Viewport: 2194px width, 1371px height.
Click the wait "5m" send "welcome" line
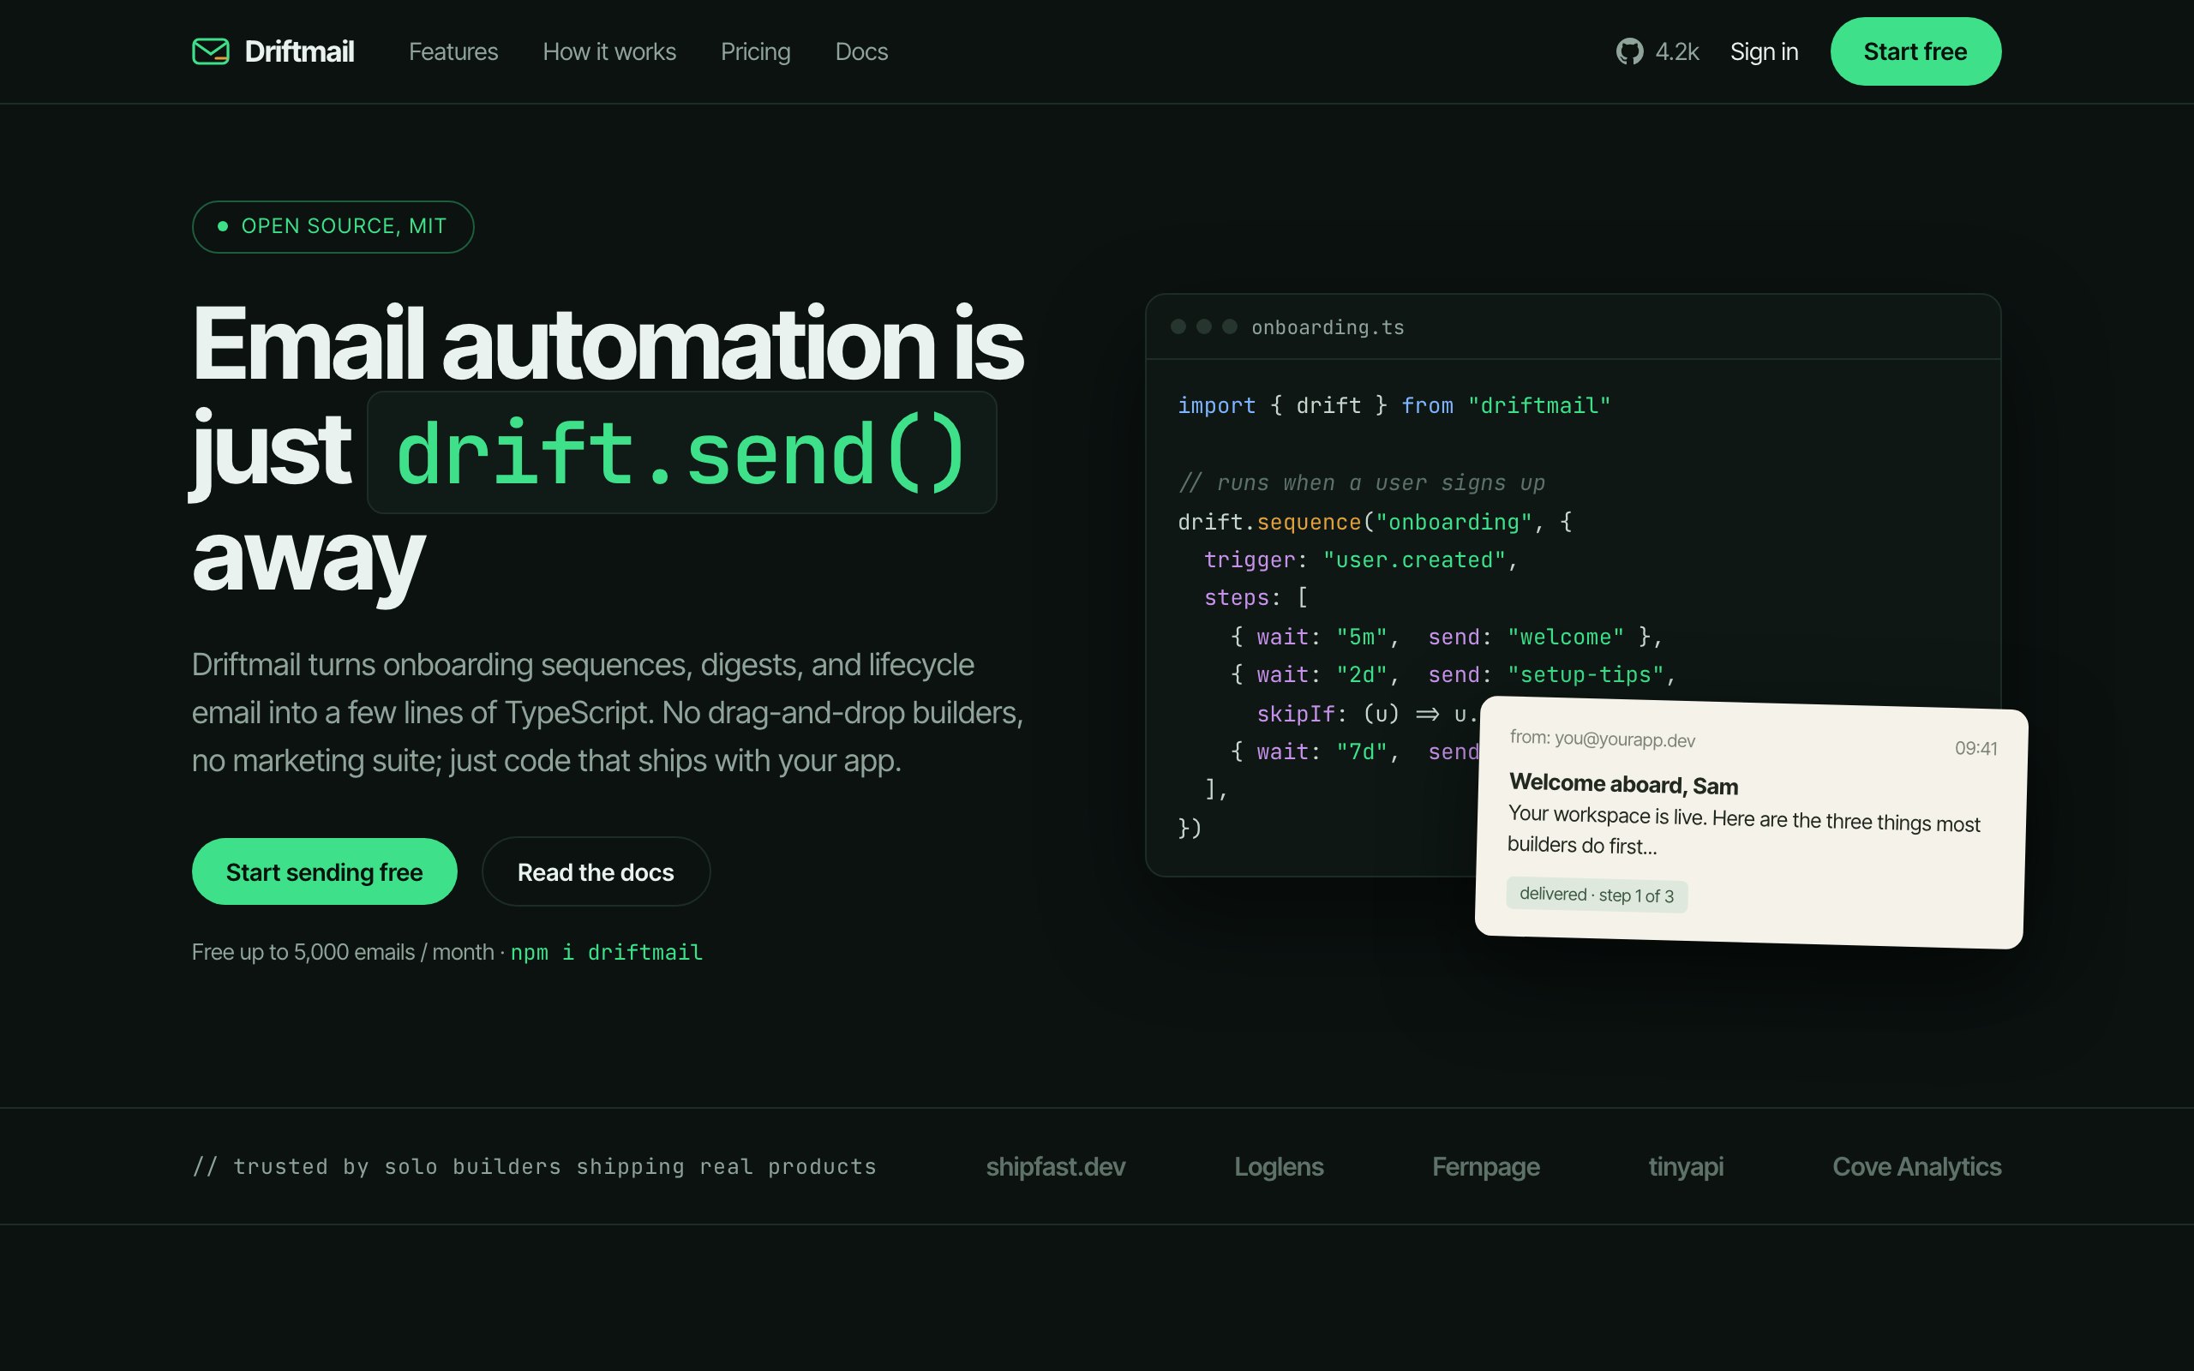coord(1446,637)
